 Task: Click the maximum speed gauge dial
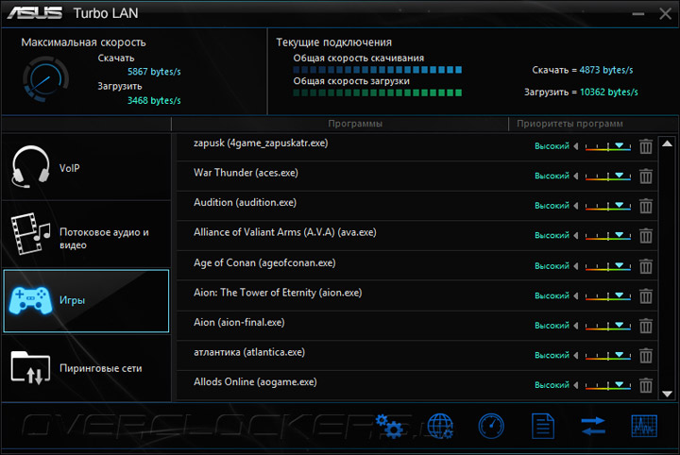point(45,79)
